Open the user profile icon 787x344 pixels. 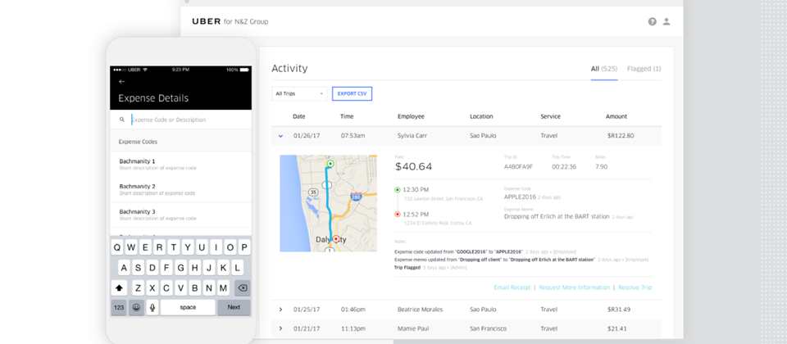666,21
